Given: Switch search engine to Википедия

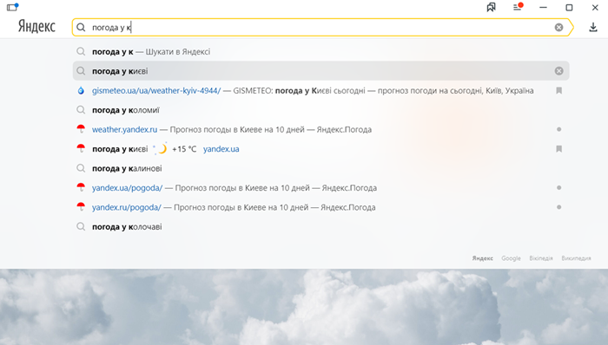Looking at the screenshot, I should (576, 258).
